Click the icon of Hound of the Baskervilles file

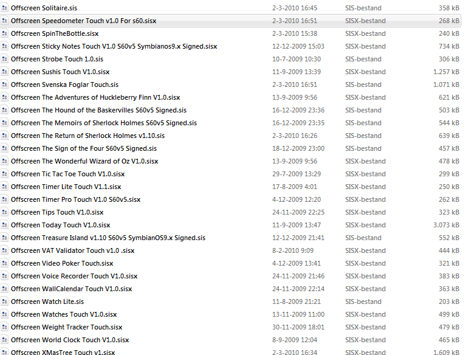[x=4, y=110]
